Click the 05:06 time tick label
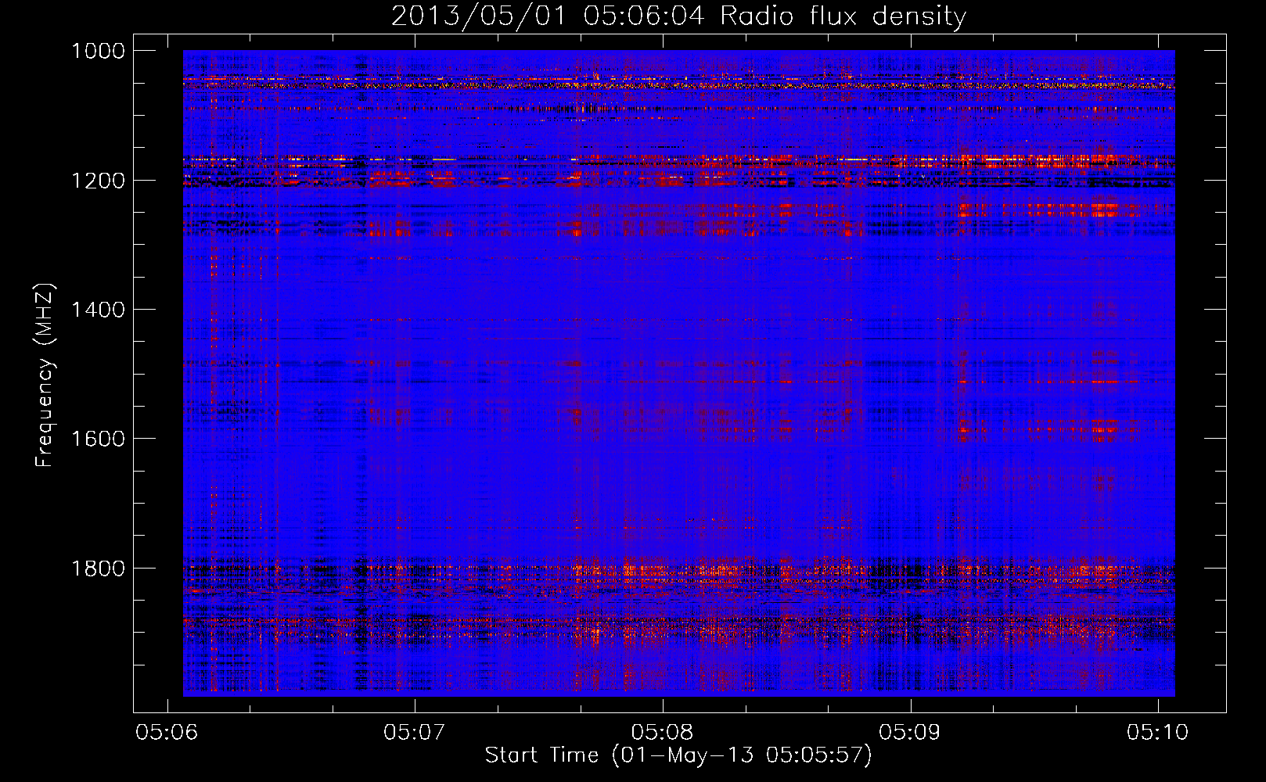Image resolution: width=1266 pixels, height=782 pixels. tap(167, 733)
